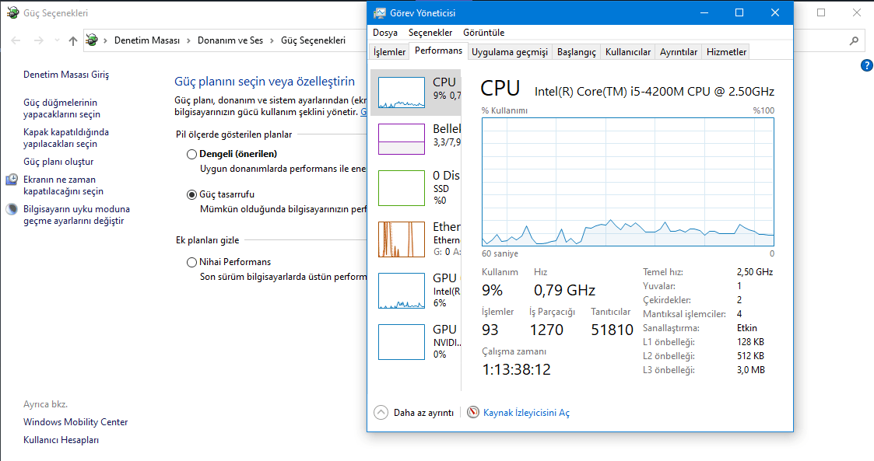Open the recent locations dropdown chevron

tap(57, 40)
